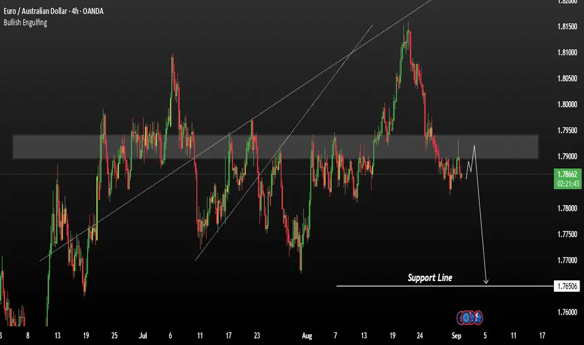Image resolution: width=584 pixels, height=345 pixels.
Task: Click the 1.81500 price axis label
Action: (x=567, y=26)
